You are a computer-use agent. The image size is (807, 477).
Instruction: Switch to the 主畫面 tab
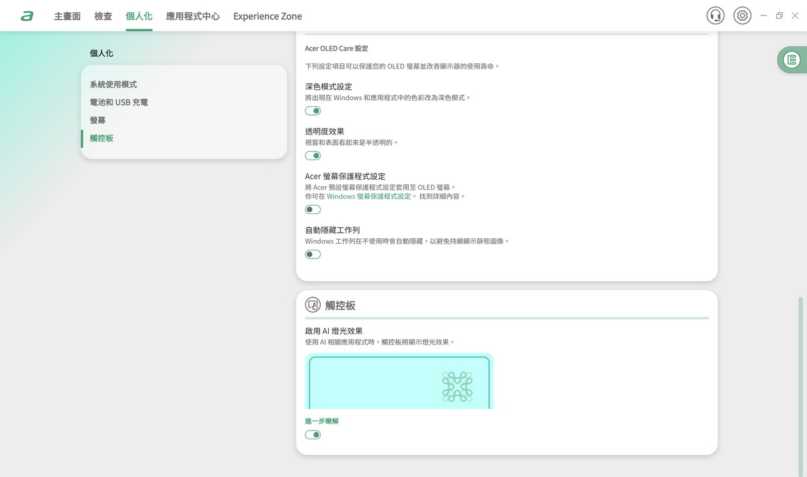(x=67, y=16)
